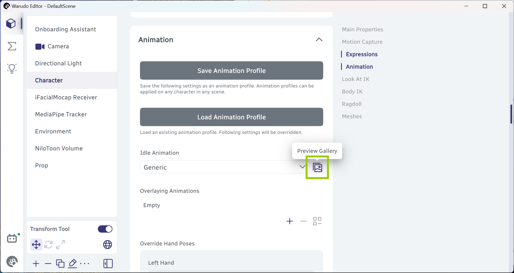Screen dimensions: 514x273
Task: Open the more options ellipsis menu
Action: pos(85,264)
